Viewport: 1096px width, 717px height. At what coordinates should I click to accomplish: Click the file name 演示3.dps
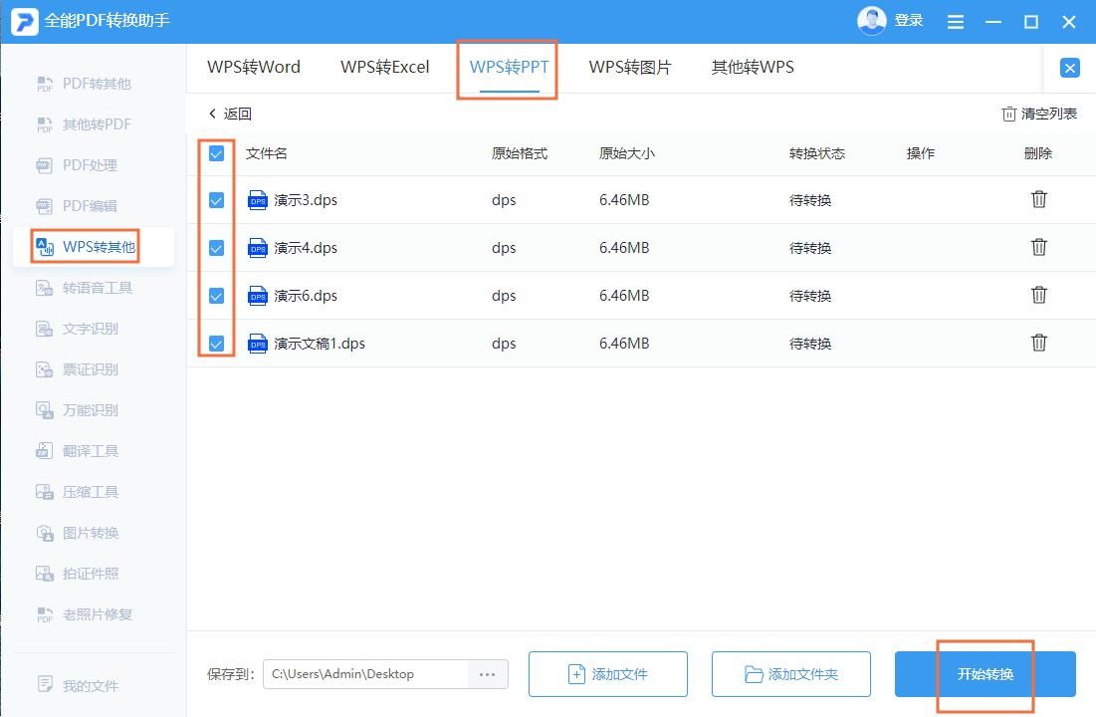pos(306,200)
